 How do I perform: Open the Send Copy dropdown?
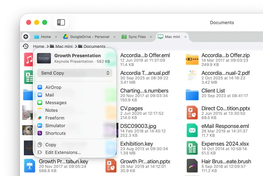pyautogui.click(x=74, y=73)
